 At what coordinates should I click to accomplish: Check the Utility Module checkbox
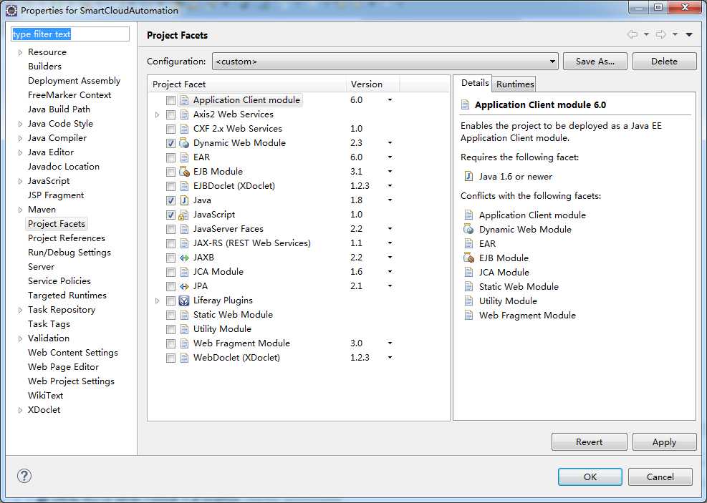170,329
